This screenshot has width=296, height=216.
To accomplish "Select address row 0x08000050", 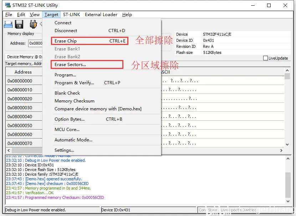I will click(x=20, y=125).
